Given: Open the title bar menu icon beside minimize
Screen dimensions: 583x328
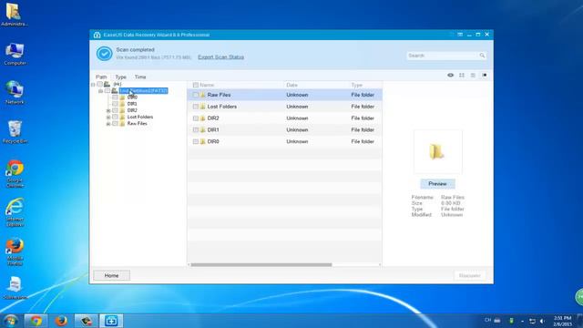Looking at the screenshot, I should (460, 35).
